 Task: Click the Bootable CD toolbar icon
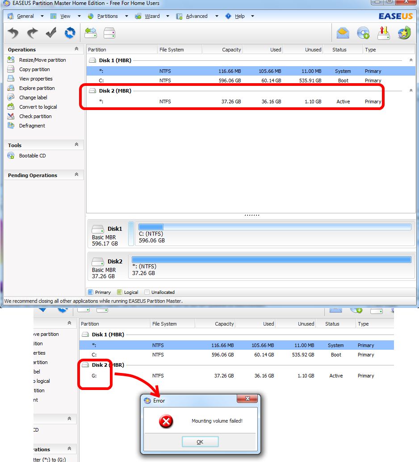click(363, 33)
